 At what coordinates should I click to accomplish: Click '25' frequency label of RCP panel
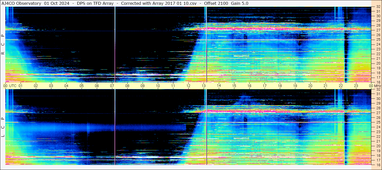tap(378, 39)
